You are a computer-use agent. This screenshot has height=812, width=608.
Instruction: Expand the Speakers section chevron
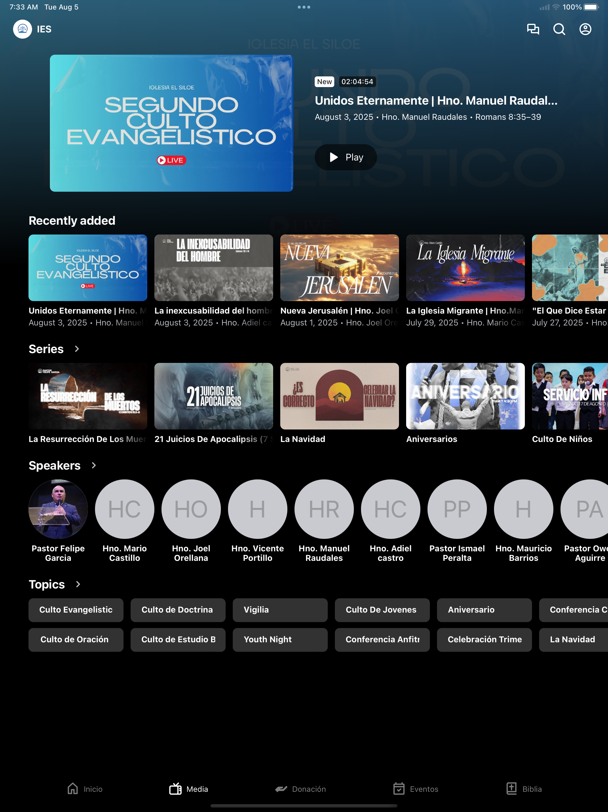pyautogui.click(x=94, y=465)
